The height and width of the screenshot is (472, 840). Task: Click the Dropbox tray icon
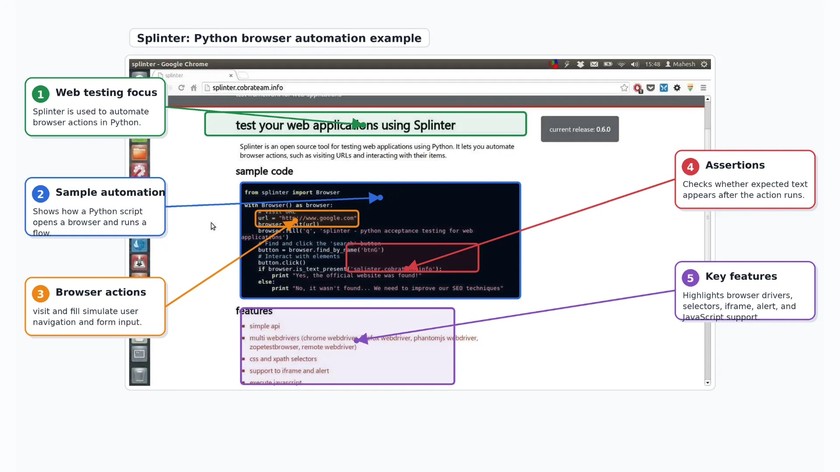[x=580, y=64]
